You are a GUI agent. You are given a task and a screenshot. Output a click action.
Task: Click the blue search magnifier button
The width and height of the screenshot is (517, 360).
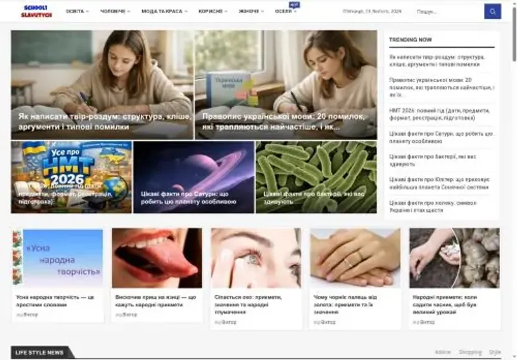click(x=492, y=11)
